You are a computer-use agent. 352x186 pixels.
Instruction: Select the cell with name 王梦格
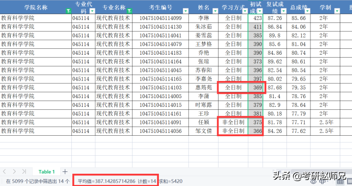tap(203, 44)
